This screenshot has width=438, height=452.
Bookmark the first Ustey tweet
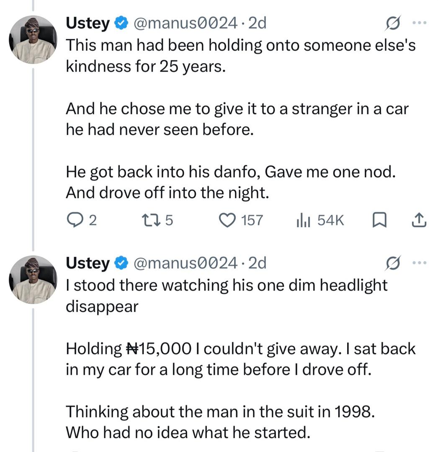379,220
